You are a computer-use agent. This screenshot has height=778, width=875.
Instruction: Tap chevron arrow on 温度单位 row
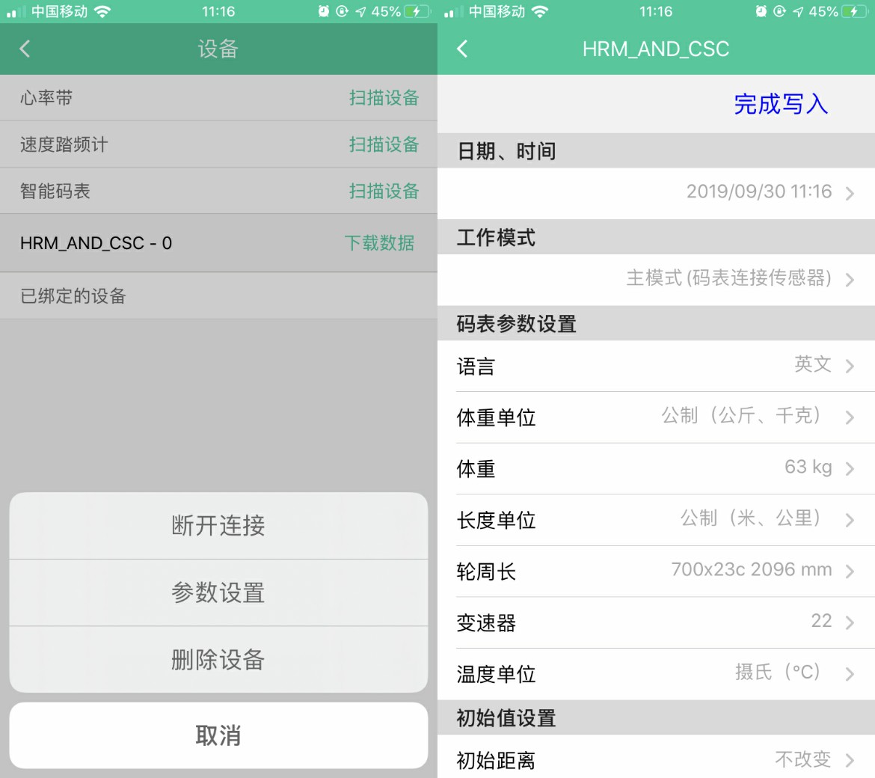(849, 674)
